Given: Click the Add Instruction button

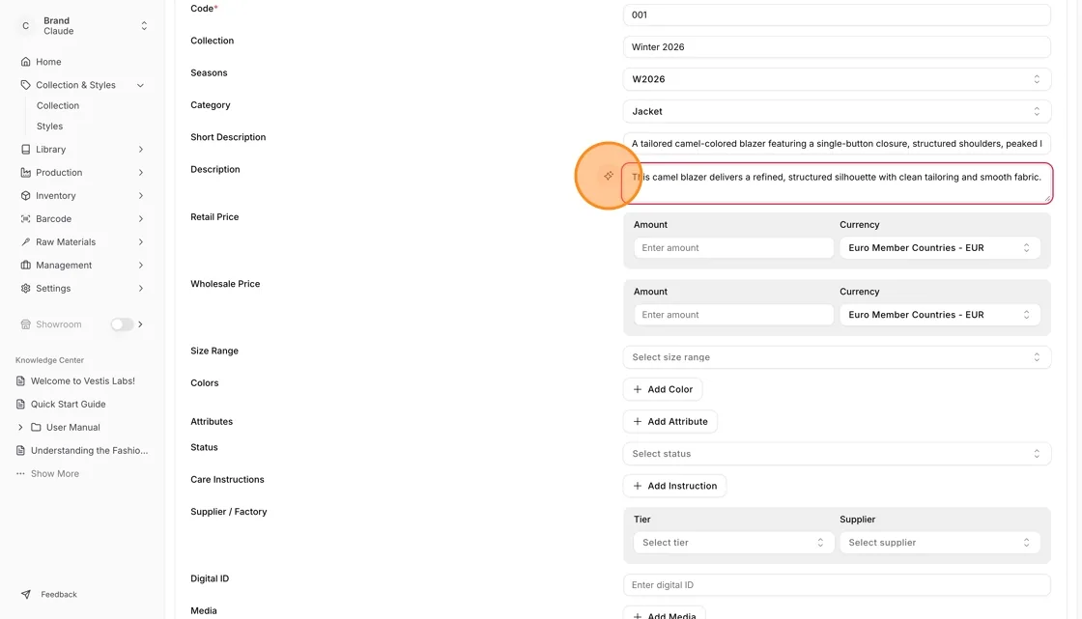Looking at the screenshot, I should (x=674, y=486).
